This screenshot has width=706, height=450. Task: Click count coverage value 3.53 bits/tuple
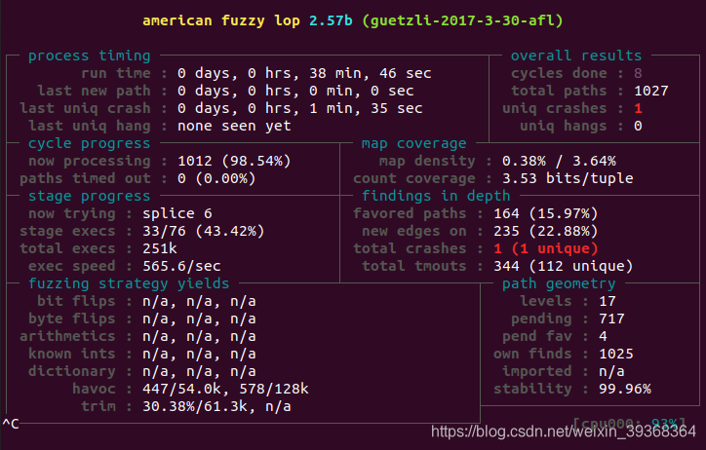pos(568,178)
